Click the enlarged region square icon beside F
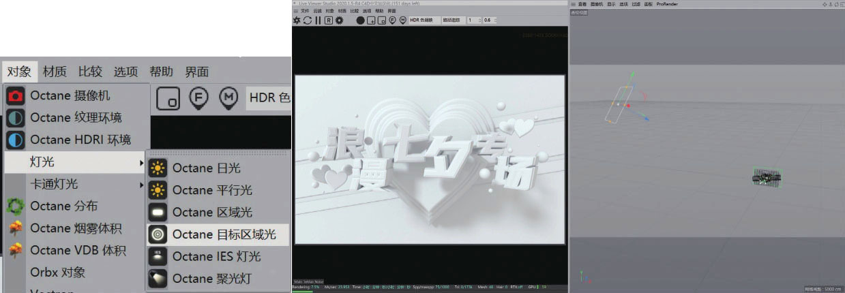Screen dimensions: 845x293 pos(168,98)
